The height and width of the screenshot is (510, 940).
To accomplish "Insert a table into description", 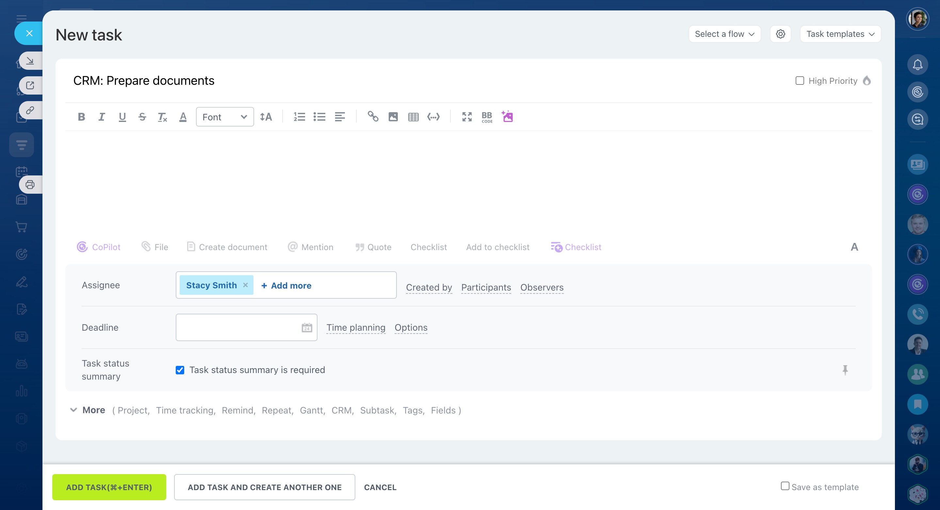I will [x=413, y=117].
